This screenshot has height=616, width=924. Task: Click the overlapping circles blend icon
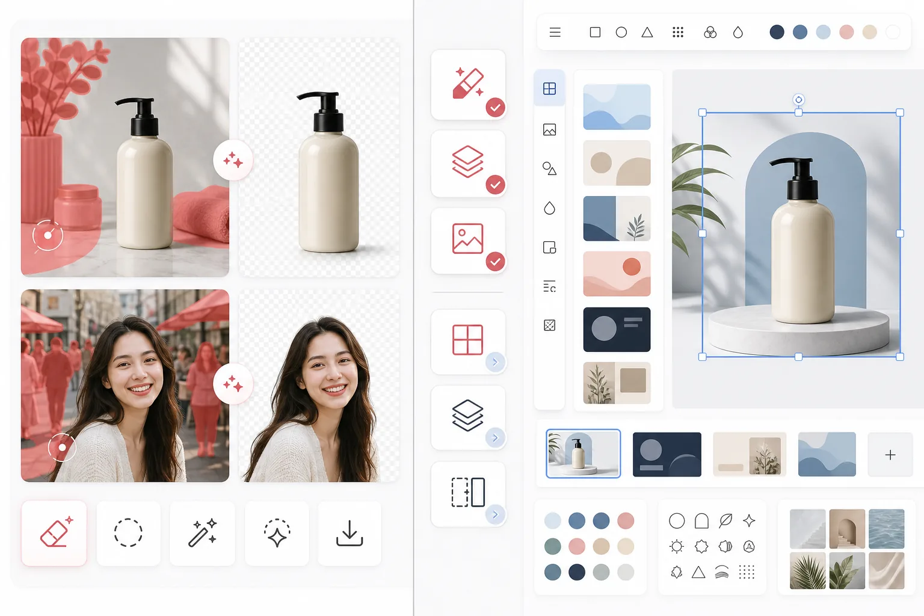(x=710, y=32)
